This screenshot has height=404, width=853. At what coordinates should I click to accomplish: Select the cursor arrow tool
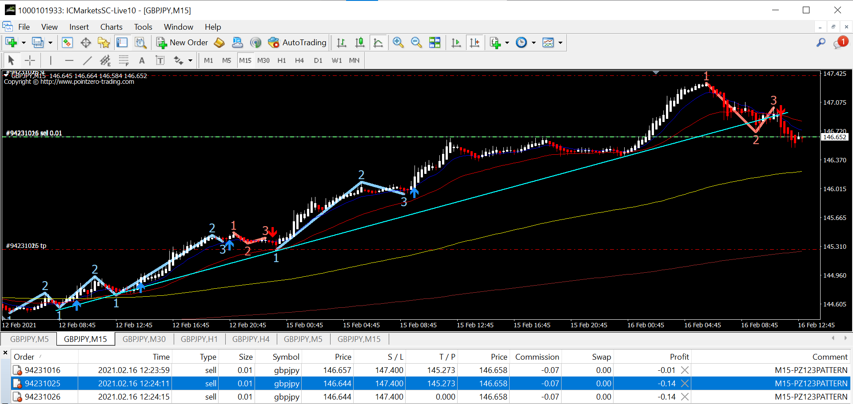(x=11, y=60)
